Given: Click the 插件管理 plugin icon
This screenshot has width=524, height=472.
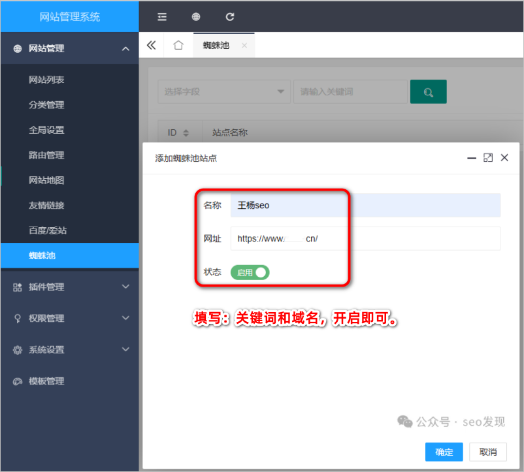Looking at the screenshot, I should pos(18,287).
